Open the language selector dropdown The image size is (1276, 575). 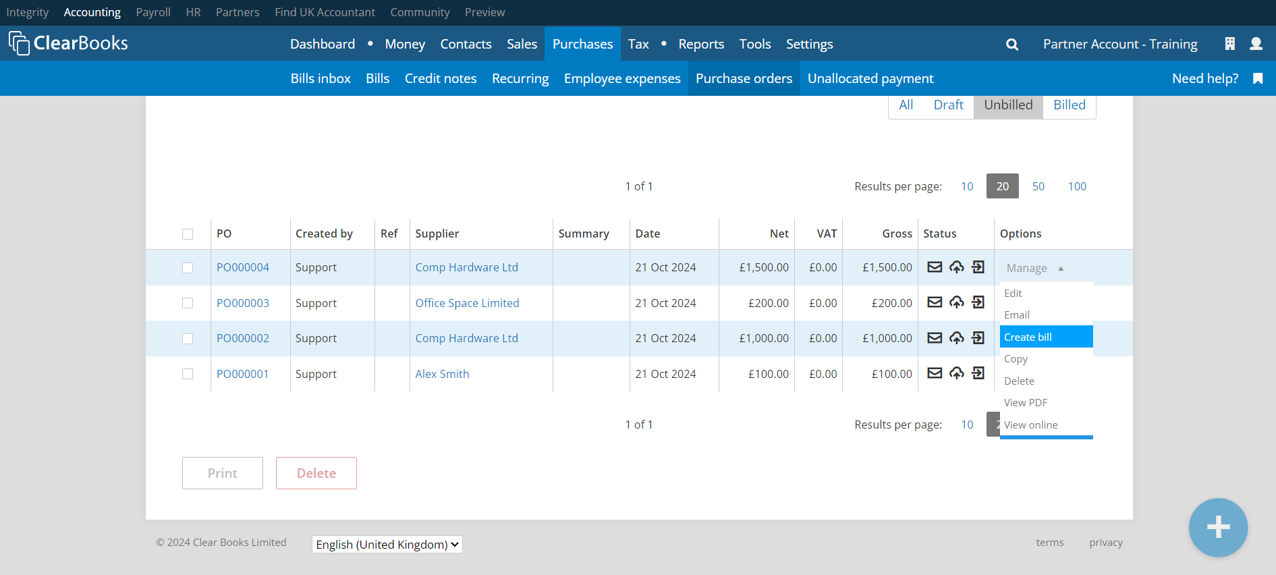(x=387, y=544)
